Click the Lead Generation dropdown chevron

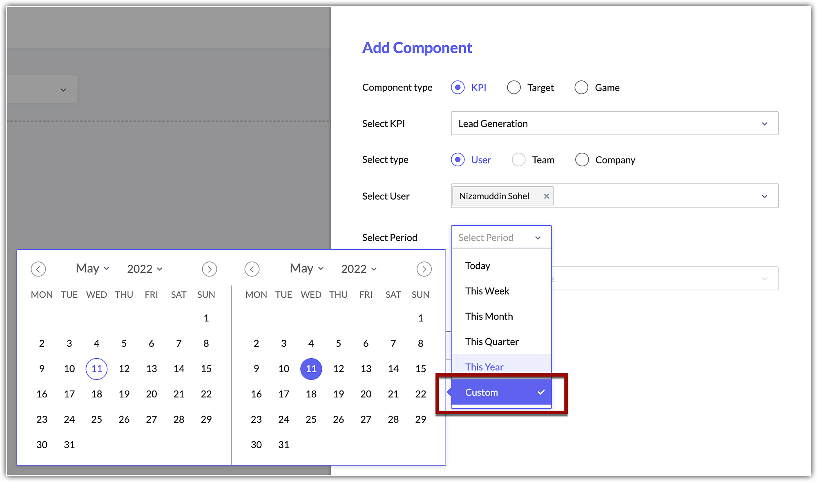point(764,124)
